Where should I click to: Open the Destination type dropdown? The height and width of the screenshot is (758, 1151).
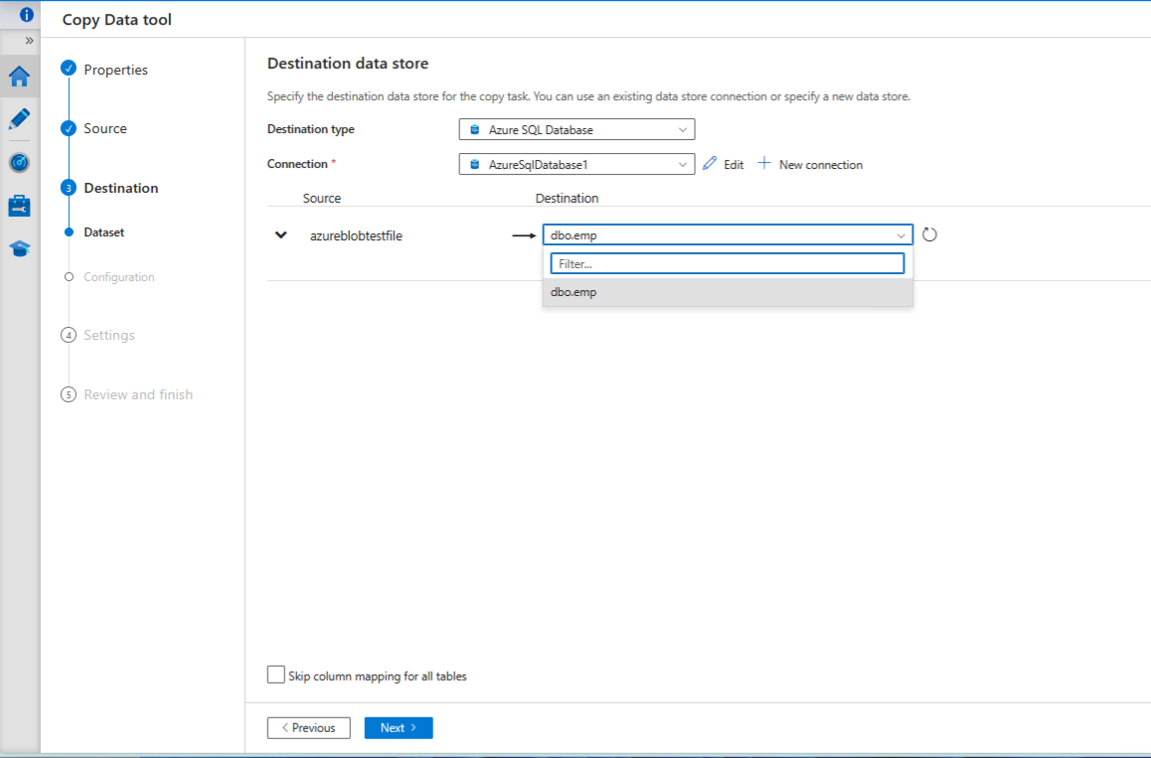point(576,130)
